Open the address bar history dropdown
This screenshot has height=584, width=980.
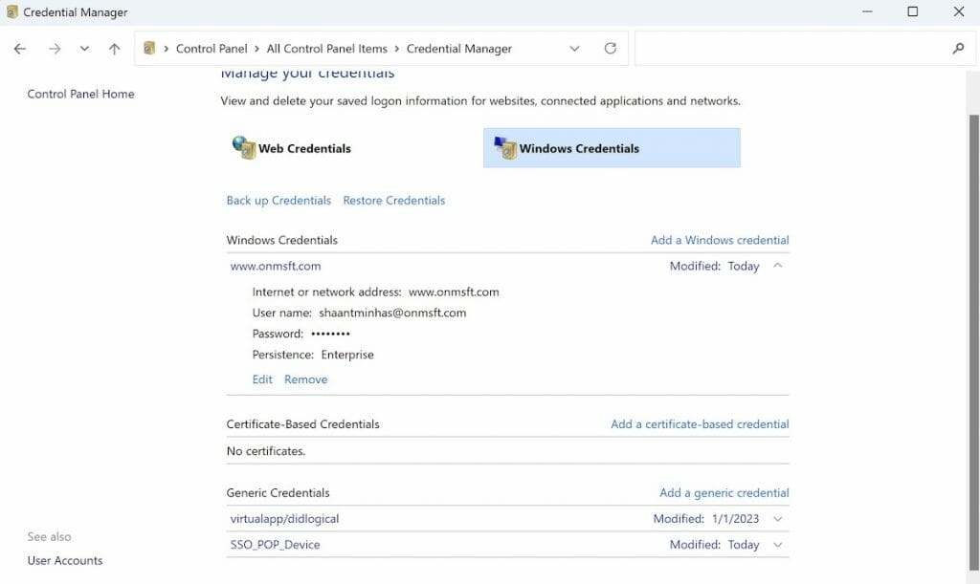point(574,49)
